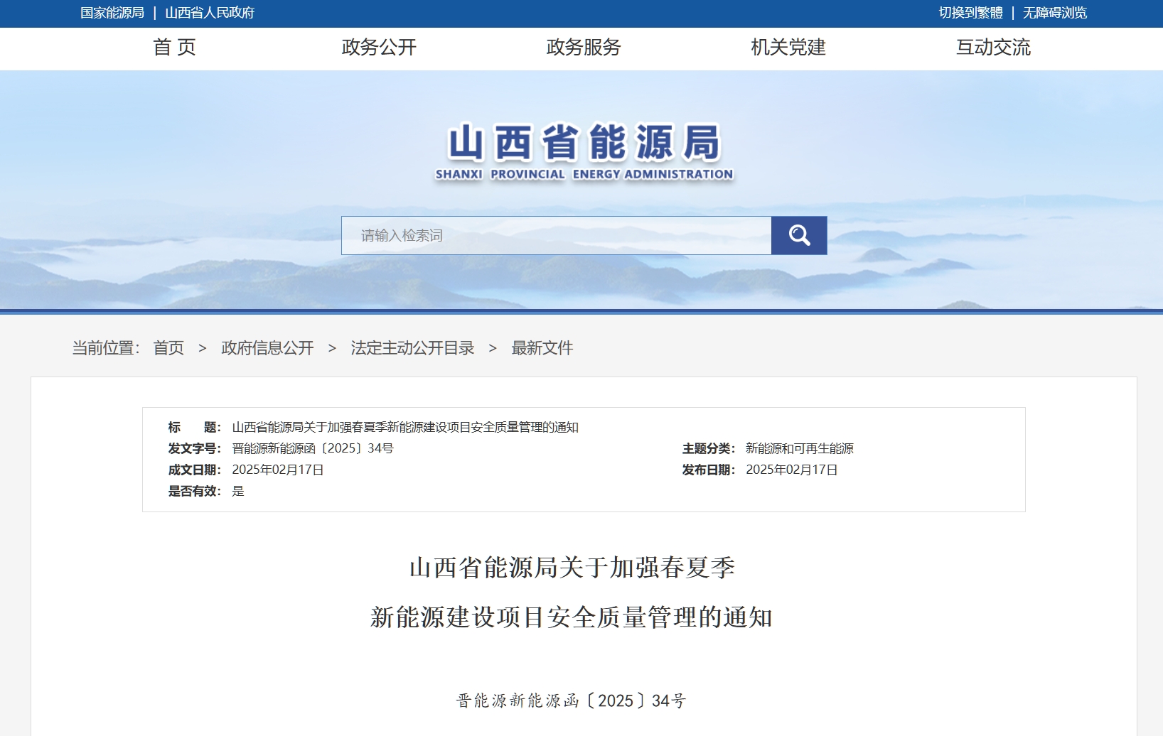
Task: Click 首页 in the breadcrumb trail
Action: click(168, 348)
